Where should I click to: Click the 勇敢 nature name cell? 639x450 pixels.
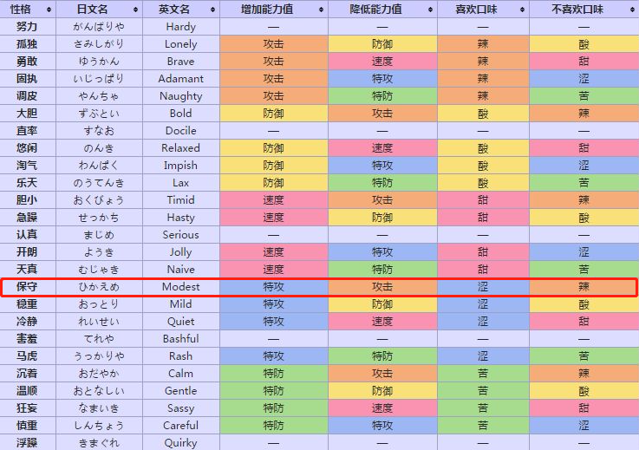click(x=28, y=62)
